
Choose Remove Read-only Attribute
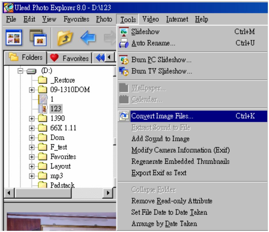coord(192,201)
